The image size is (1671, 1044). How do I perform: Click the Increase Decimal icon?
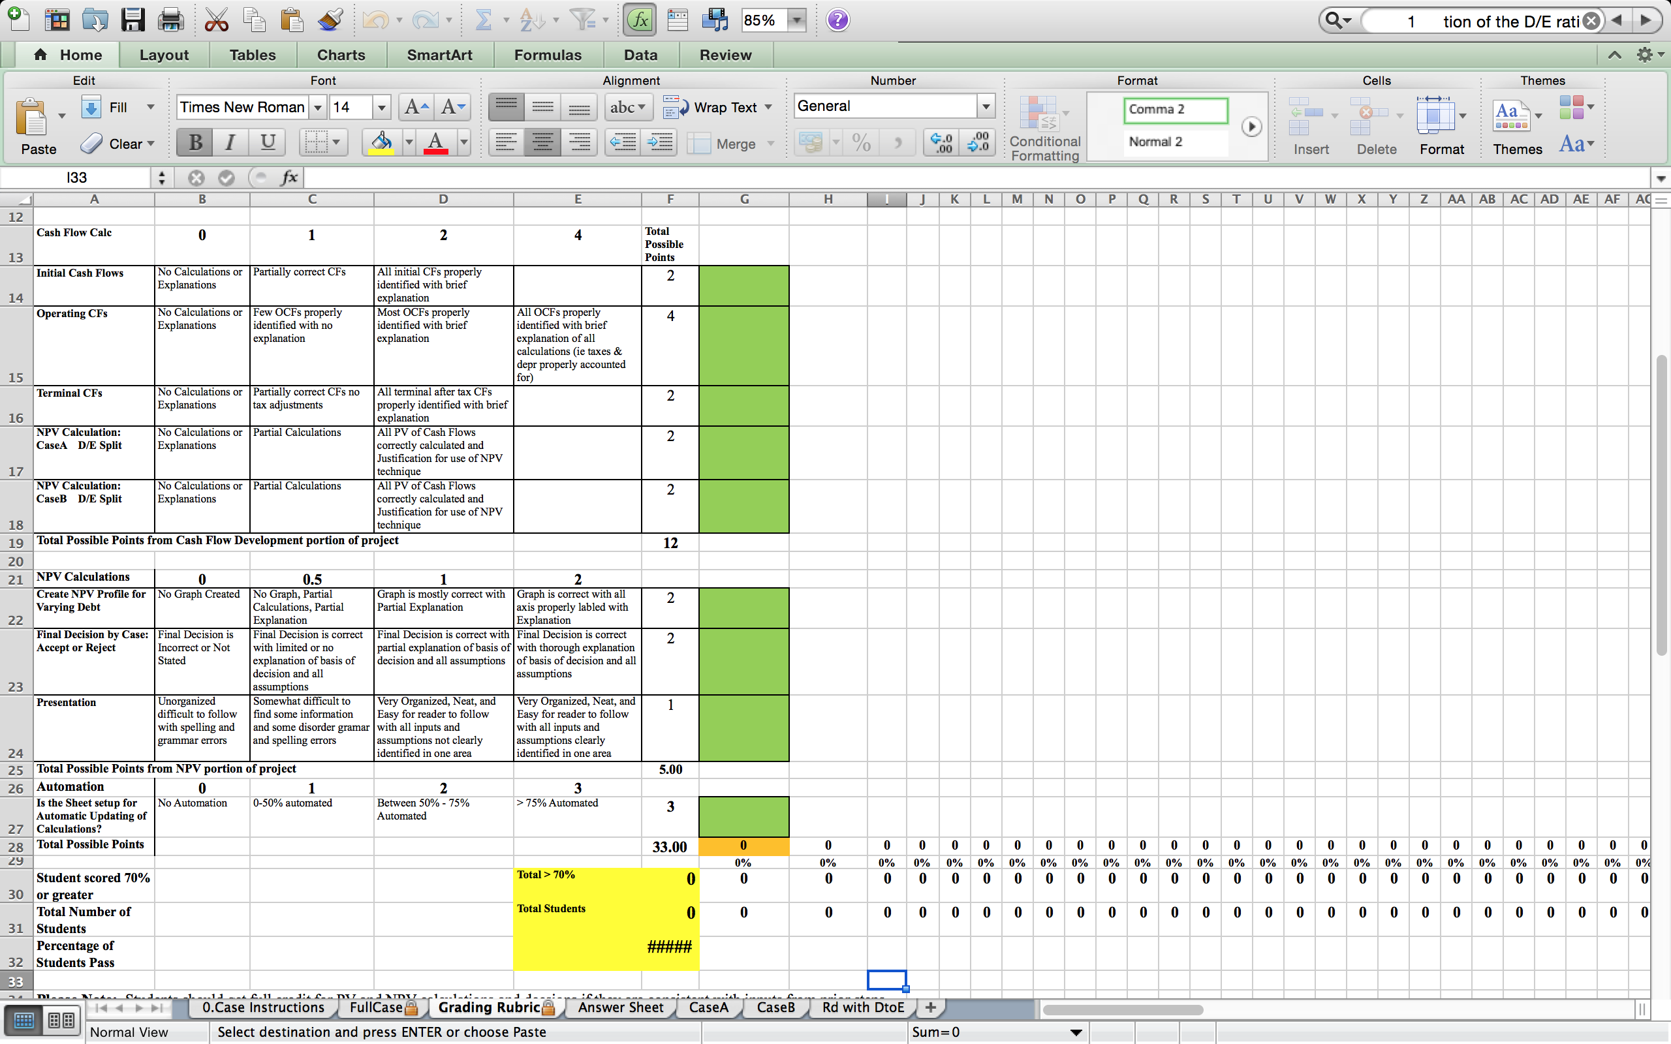click(941, 143)
